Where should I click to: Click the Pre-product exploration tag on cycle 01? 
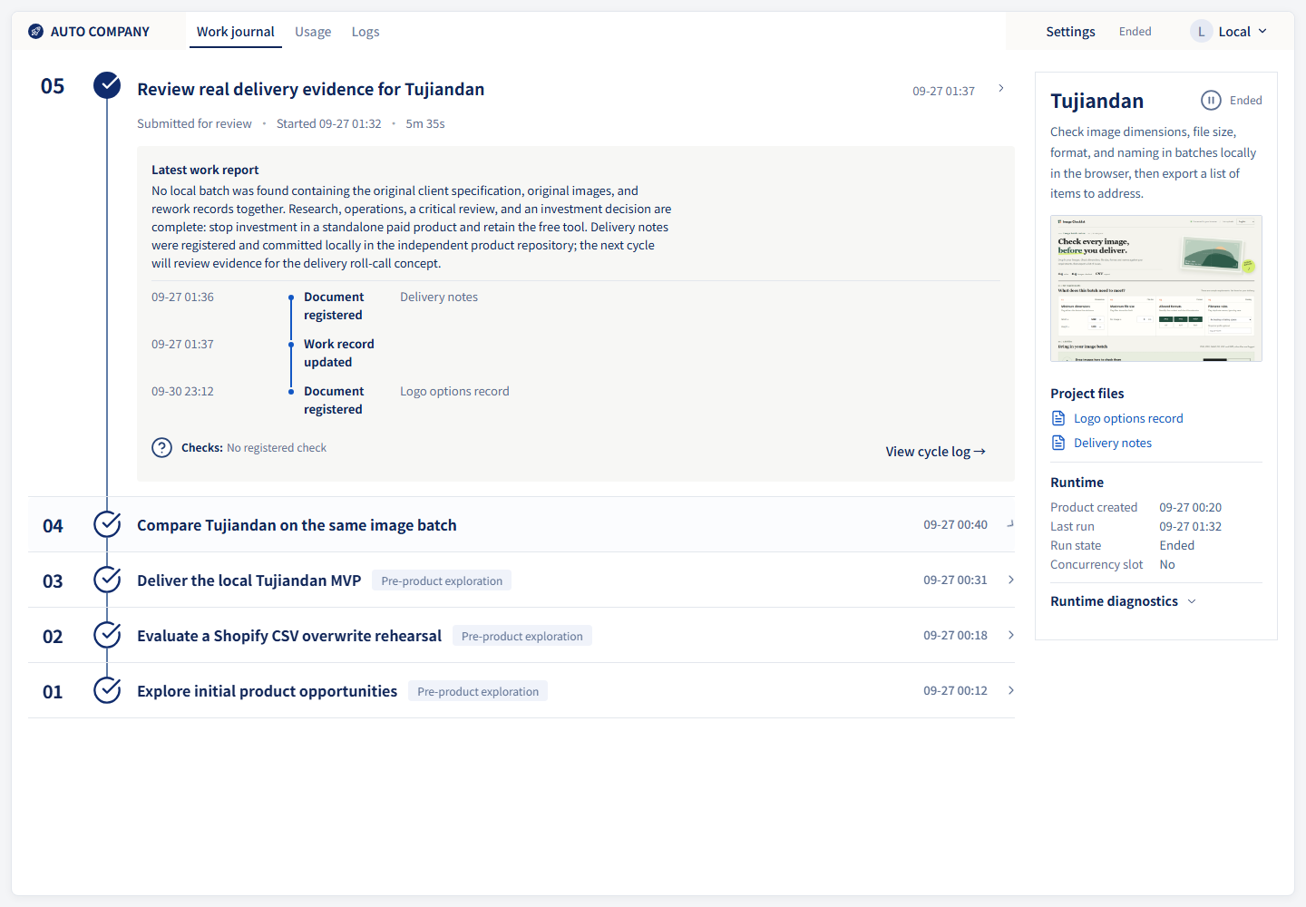click(478, 691)
